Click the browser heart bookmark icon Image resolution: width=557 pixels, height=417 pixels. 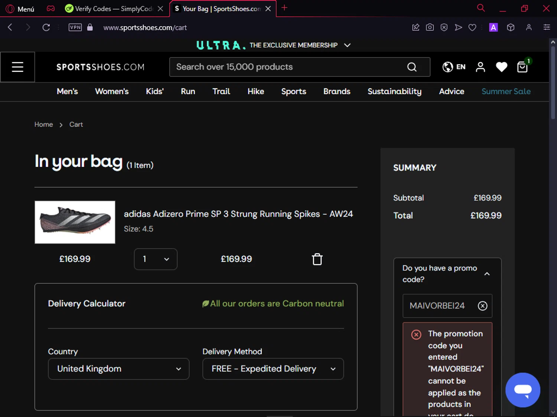472,27
